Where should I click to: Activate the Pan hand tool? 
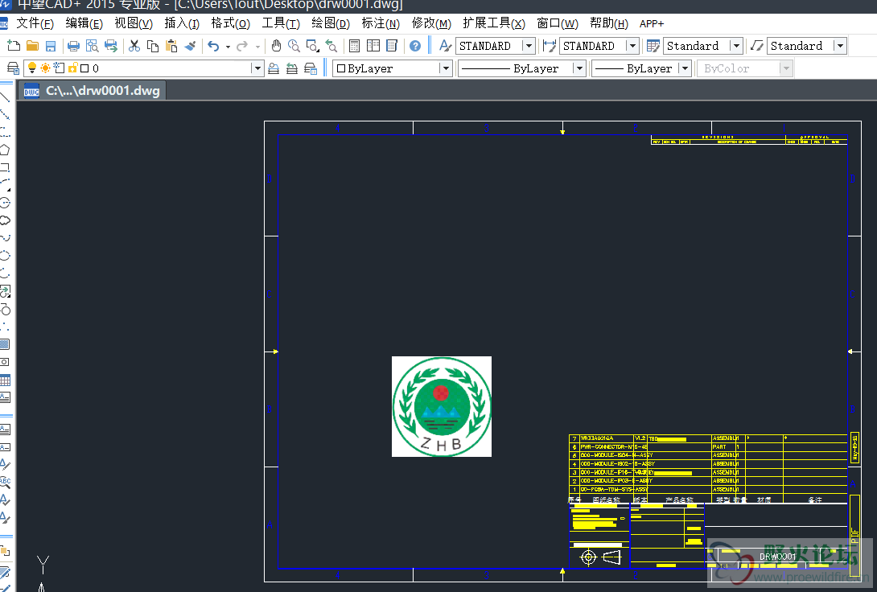pos(276,46)
